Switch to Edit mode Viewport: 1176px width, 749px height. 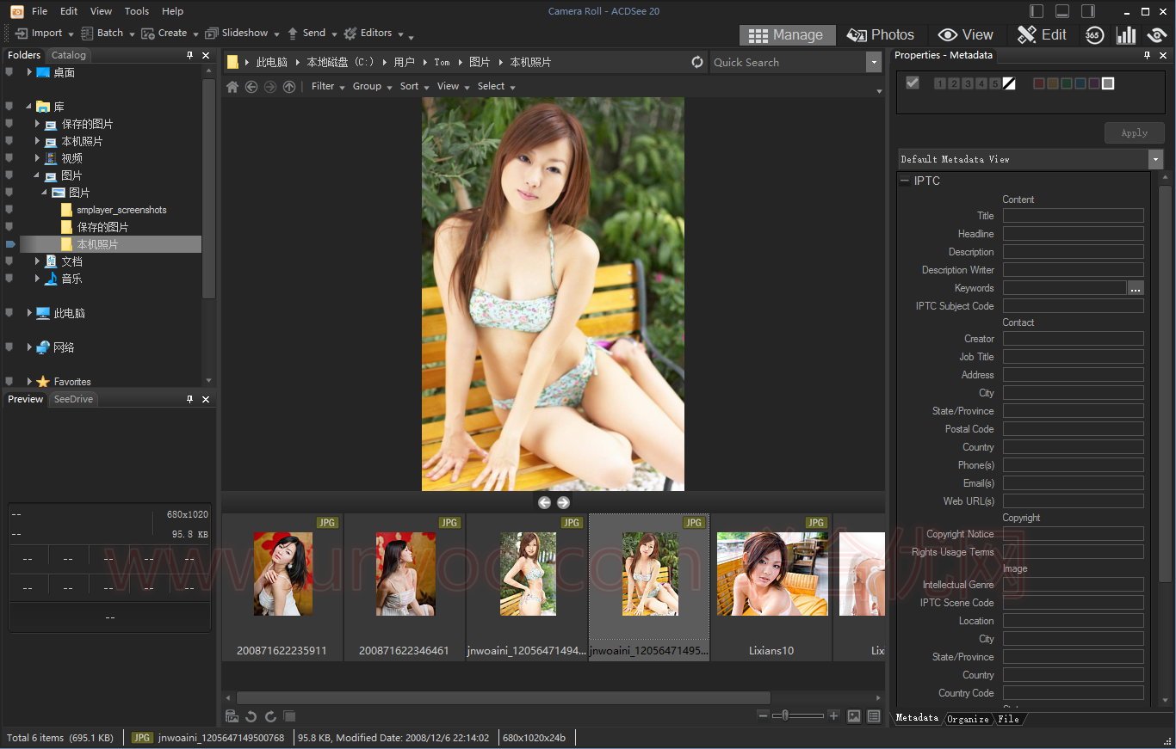(x=1042, y=35)
